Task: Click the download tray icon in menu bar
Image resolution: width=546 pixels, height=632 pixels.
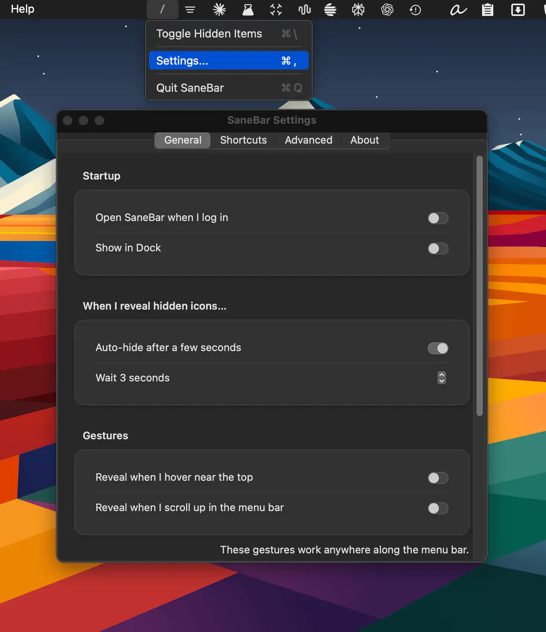Action: point(518,10)
